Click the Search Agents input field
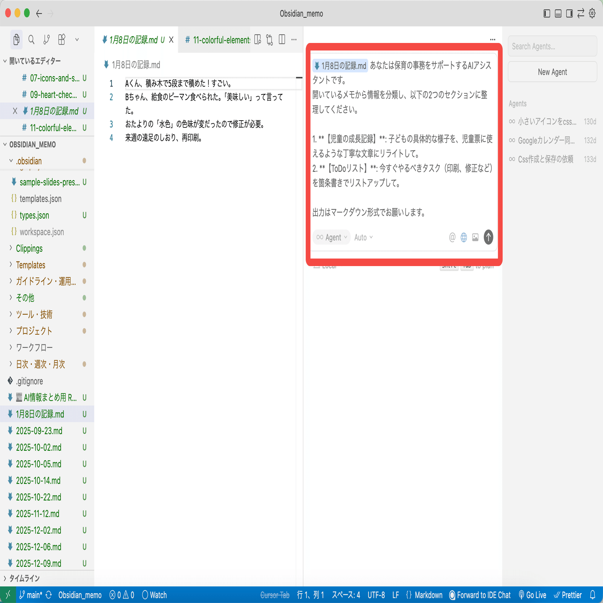Viewport: 603px width, 603px height. click(x=552, y=46)
